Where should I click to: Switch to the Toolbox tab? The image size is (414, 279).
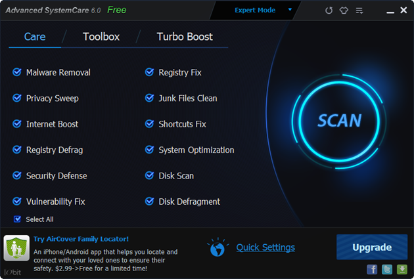tap(101, 37)
